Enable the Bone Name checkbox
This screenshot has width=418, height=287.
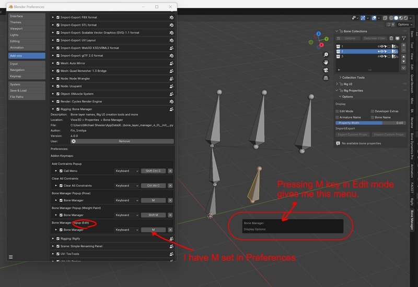coord(373,117)
